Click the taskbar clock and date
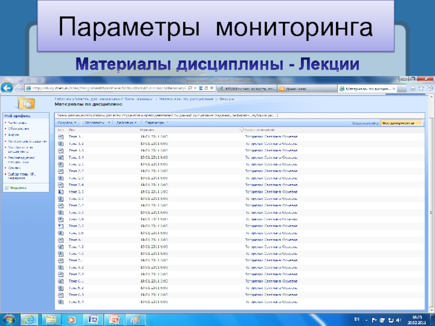The width and height of the screenshot is (435, 326). click(x=417, y=320)
